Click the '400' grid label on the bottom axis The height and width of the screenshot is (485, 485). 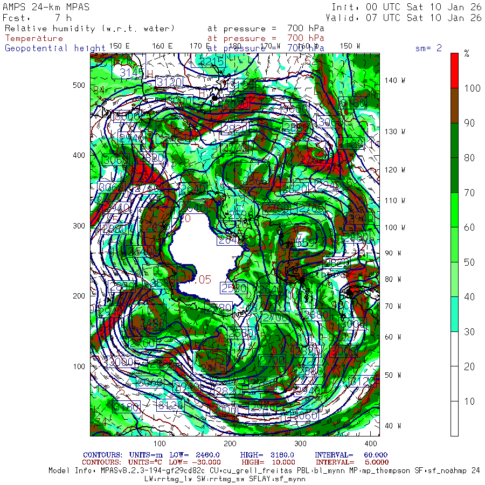(371, 444)
